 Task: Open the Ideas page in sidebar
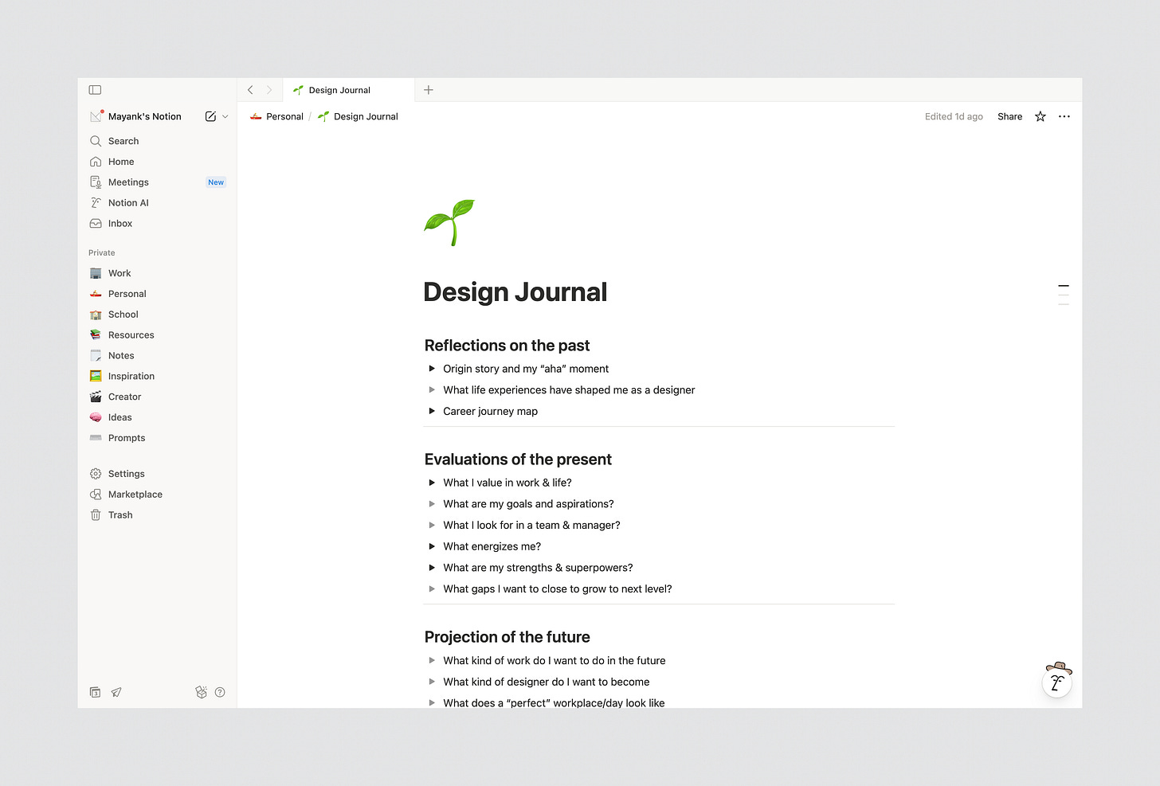tap(158, 417)
